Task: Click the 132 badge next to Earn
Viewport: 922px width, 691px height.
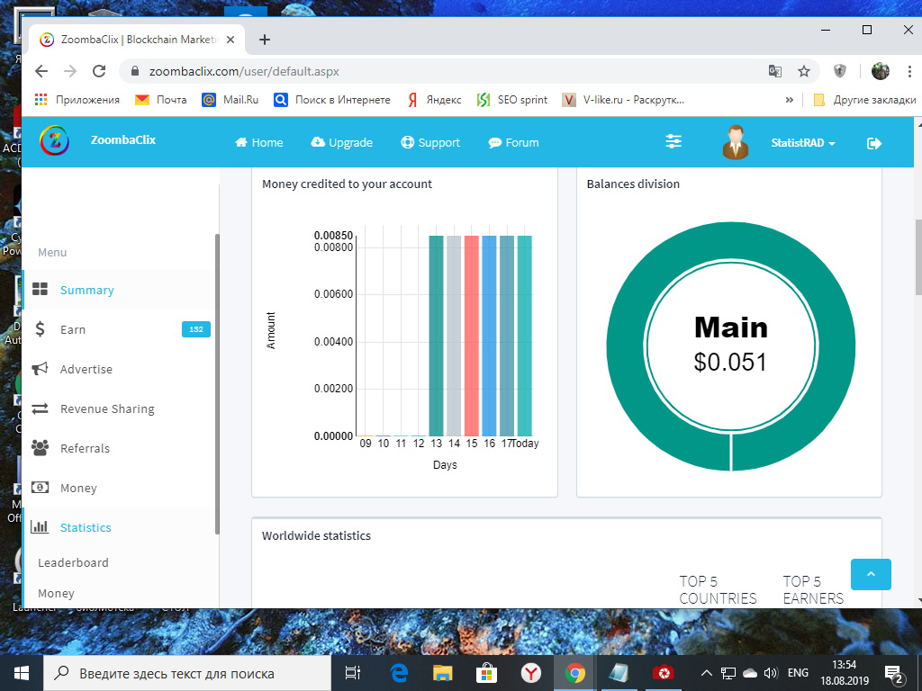Action: point(195,329)
